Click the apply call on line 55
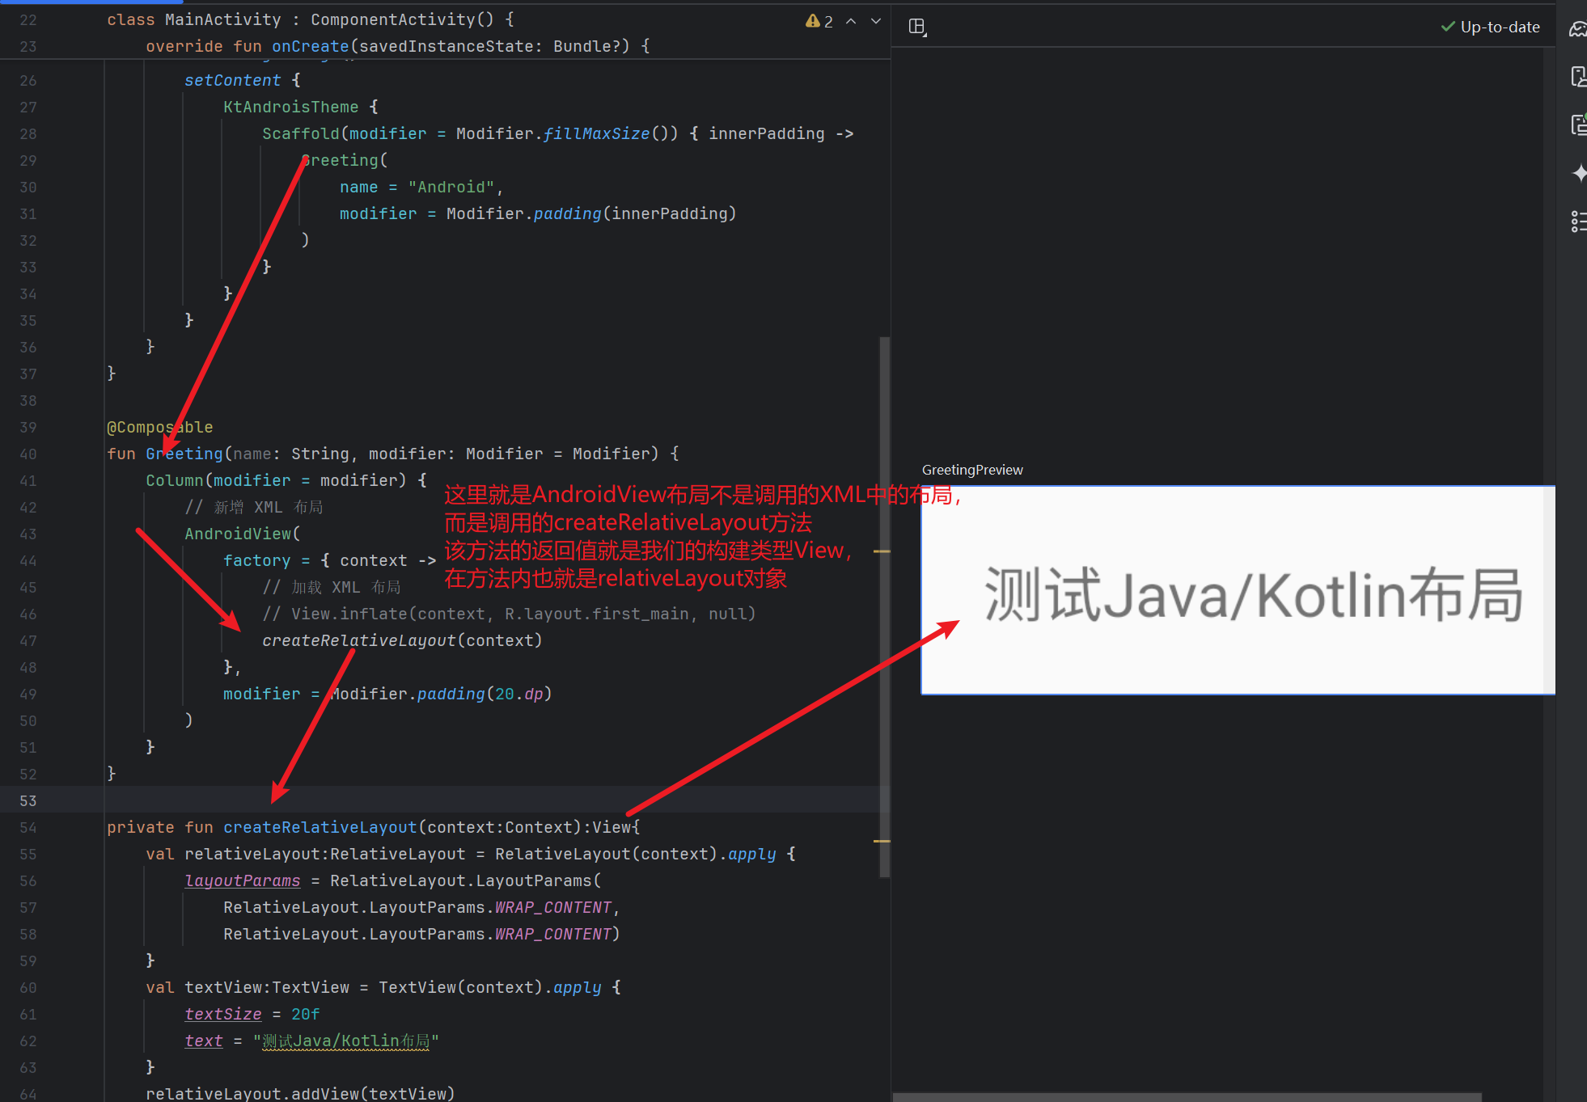The height and width of the screenshot is (1102, 1587). point(752,854)
